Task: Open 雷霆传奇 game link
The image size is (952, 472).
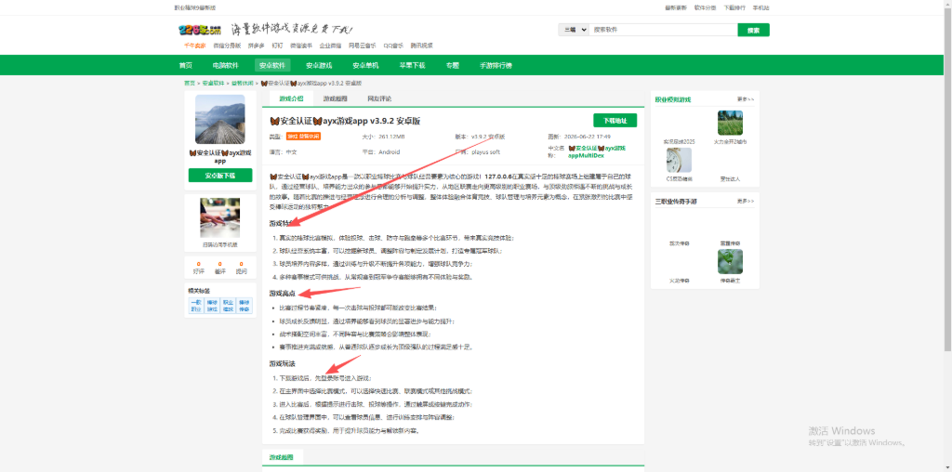Action: (729, 243)
